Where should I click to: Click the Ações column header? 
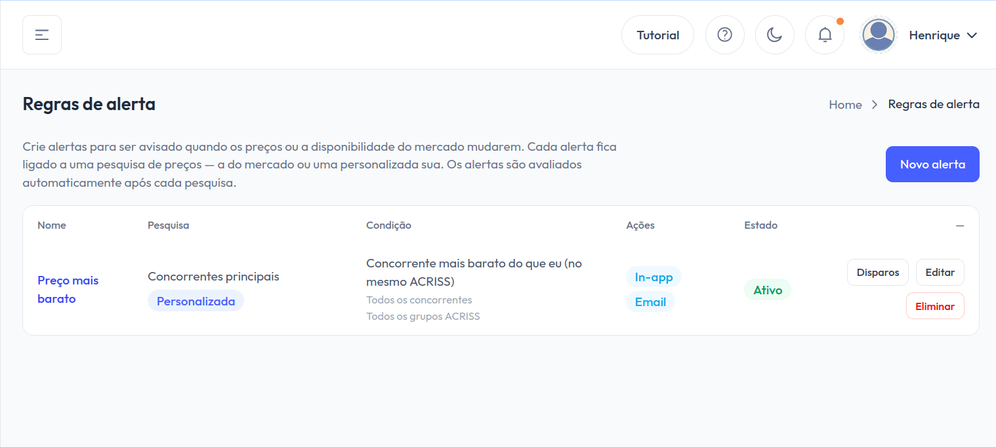click(x=640, y=225)
